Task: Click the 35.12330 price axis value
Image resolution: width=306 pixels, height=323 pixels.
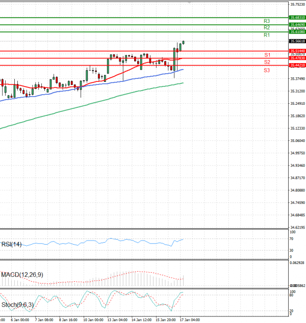Action: [297, 128]
